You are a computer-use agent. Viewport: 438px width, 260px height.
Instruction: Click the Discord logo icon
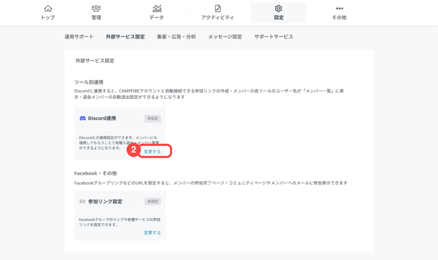(x=83, y=118)
